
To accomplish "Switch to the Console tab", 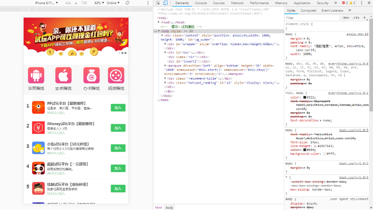I will click(x=201, y=3).
